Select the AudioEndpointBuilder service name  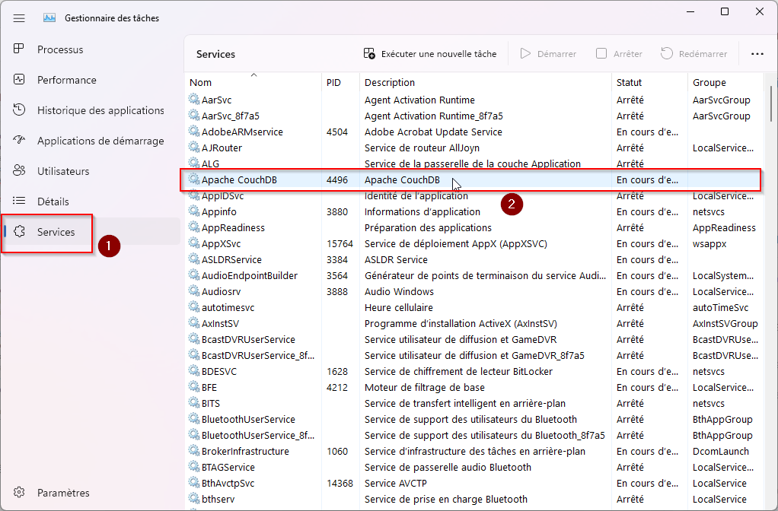pyautogui.click(x=249, y=275)
